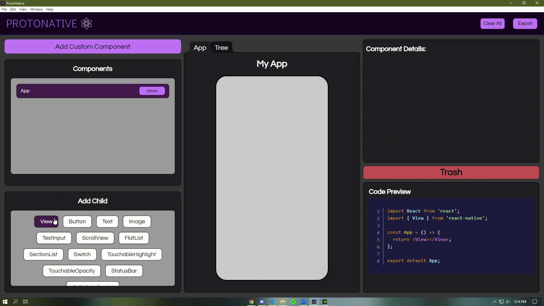544x306 pixels.
Task: Select the Button child component button
Action: 77,221
